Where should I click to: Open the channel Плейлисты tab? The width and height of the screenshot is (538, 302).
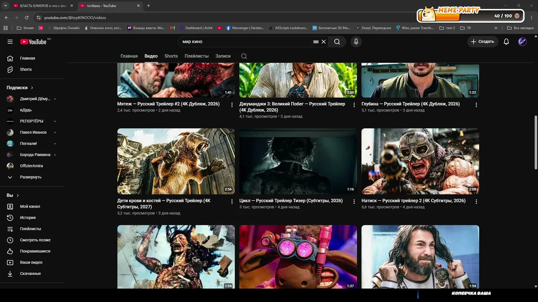coord(197,56)
